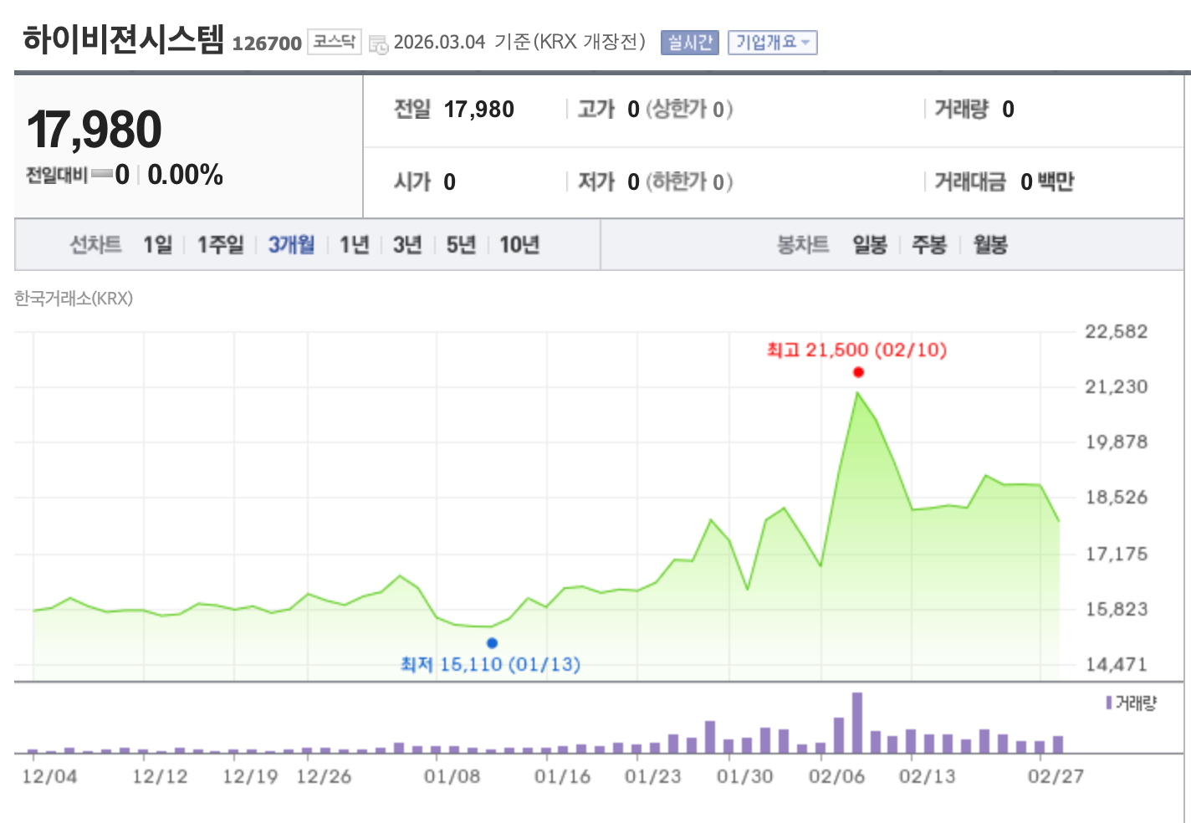Click the blue 최저 15,110 low marker
The image size is (1191, 823).
click(x=492, y=642)
